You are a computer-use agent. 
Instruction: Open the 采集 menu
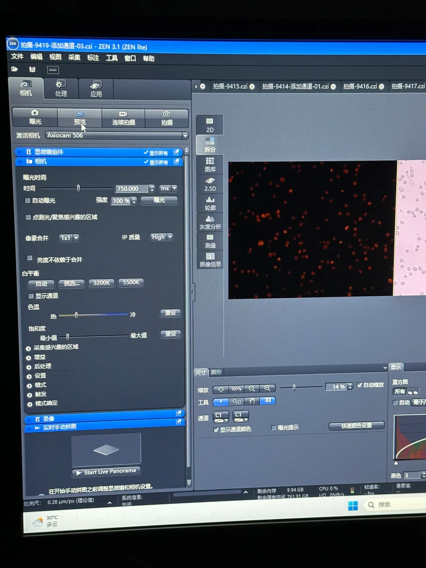(74, 58)
